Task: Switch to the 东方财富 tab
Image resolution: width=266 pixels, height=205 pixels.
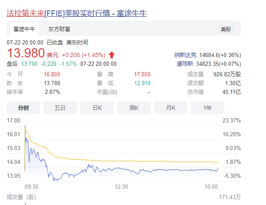Action: coord(59,29)
